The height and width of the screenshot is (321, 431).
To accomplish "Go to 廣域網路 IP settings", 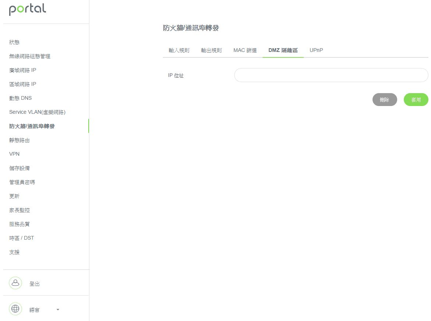I will click(x=22, y=70).
